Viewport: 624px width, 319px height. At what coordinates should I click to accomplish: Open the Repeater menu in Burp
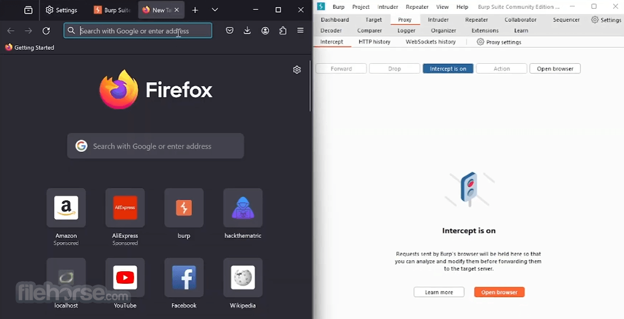417,7
